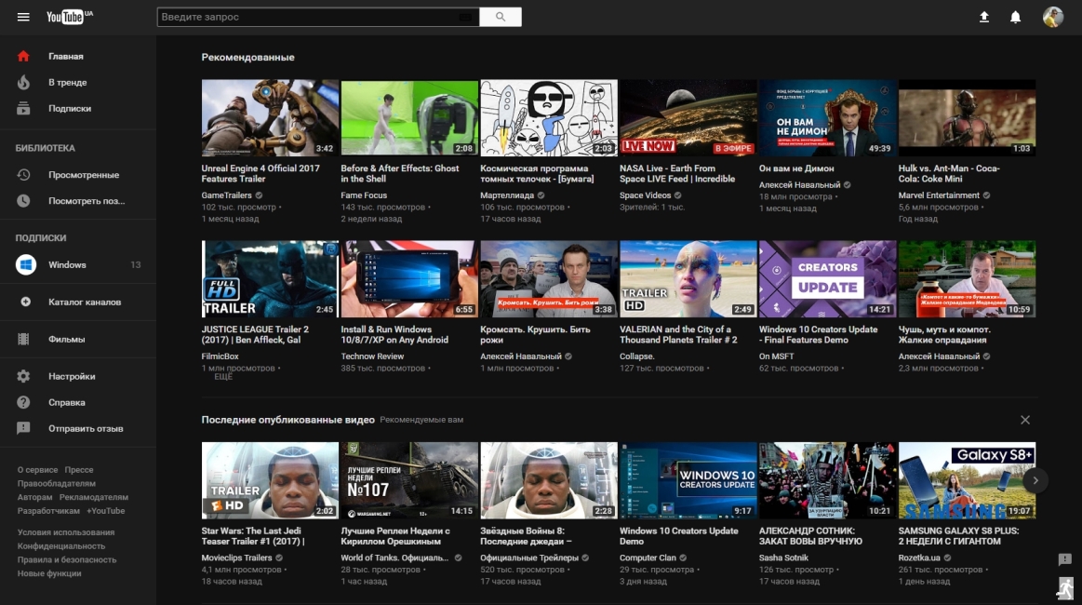Screen dimensions: 1082x605
Task: Open the On MSFT channel link
Action: [x=776, y=356]
